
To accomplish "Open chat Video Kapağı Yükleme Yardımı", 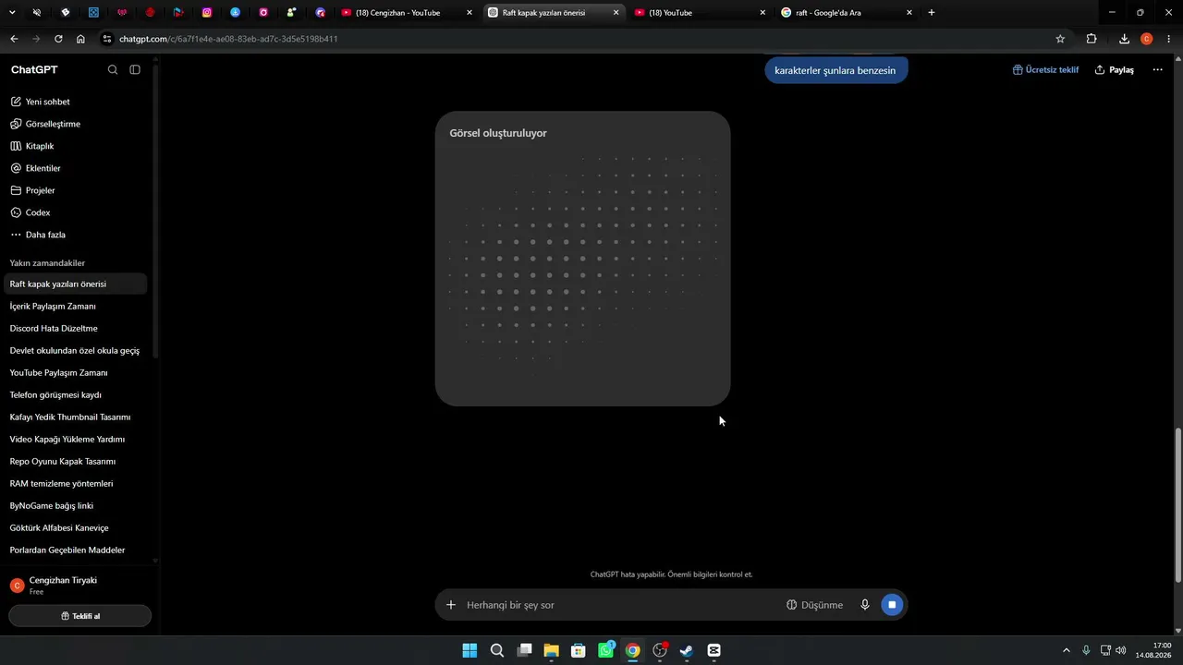I will 76,440.
